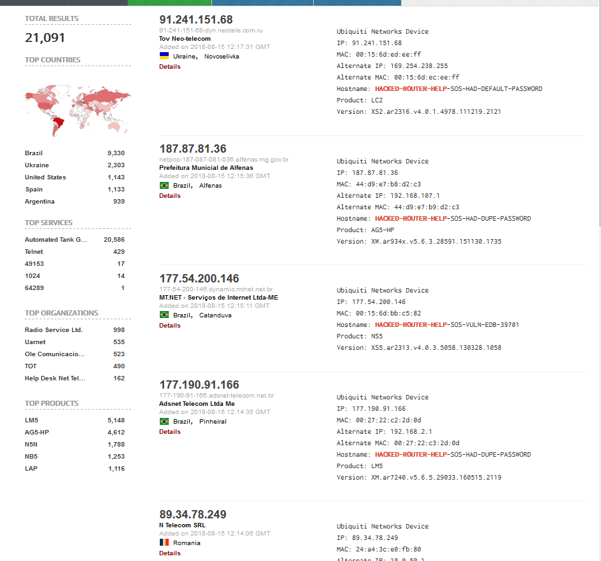The image size is (601, 561).
Task: Open the 177.54.200.146 result heading
Action: pos(199,279)
